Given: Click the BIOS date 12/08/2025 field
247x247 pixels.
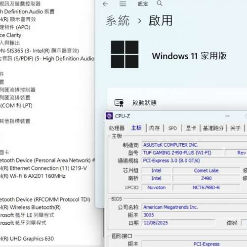Looking at the screenshot, I should (x=178, y=223).
